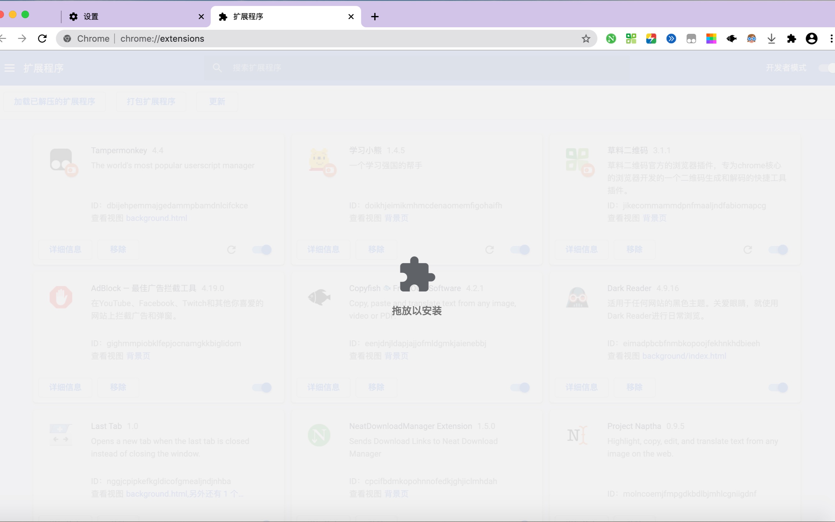
Task: Click the Project Naptha card logo
Action: pyautogui.click(x=577, y=435)
